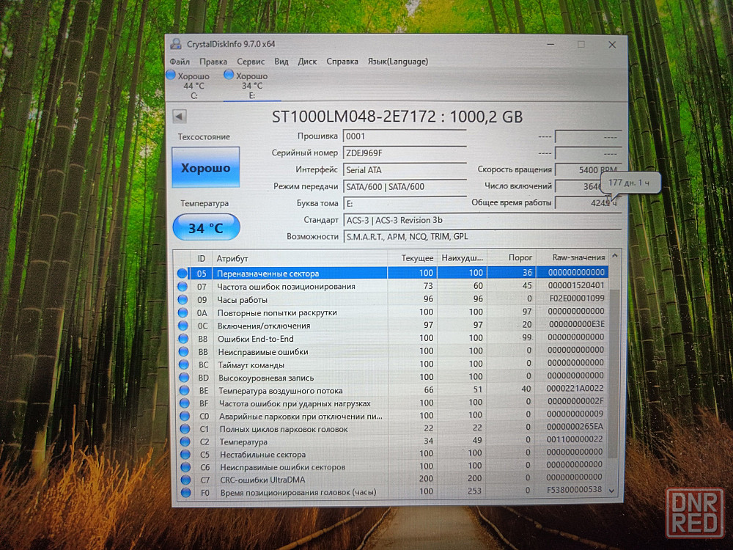This screenshot has height=550, width=733.
Task: Click the rotation speed field 5400 RPM
Action: tap(588, 170)
